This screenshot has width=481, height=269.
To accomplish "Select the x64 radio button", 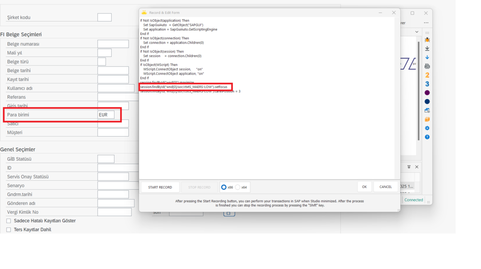I will click(238, 187).
